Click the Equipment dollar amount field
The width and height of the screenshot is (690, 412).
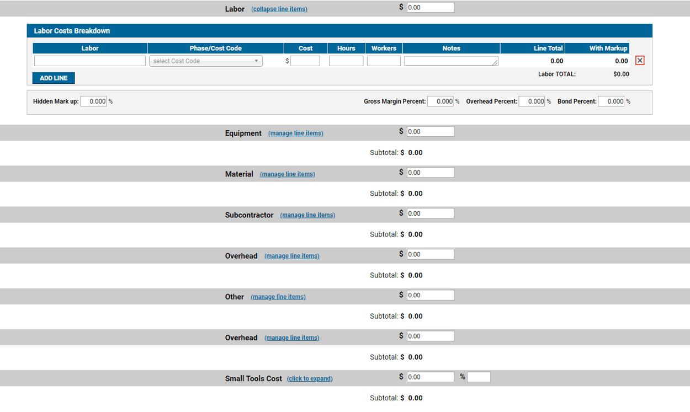431,132
